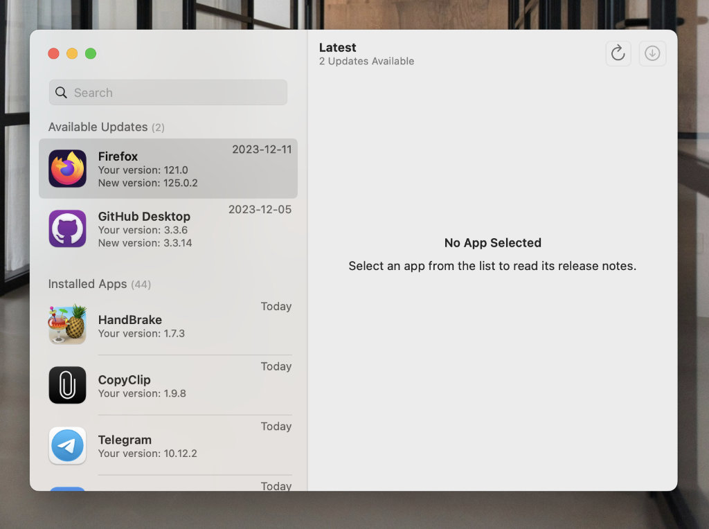Click HandBrake Your version: 1.7.3
Image resolution: width=709 pixels, height=529 pixels.
tap(141, 334)
